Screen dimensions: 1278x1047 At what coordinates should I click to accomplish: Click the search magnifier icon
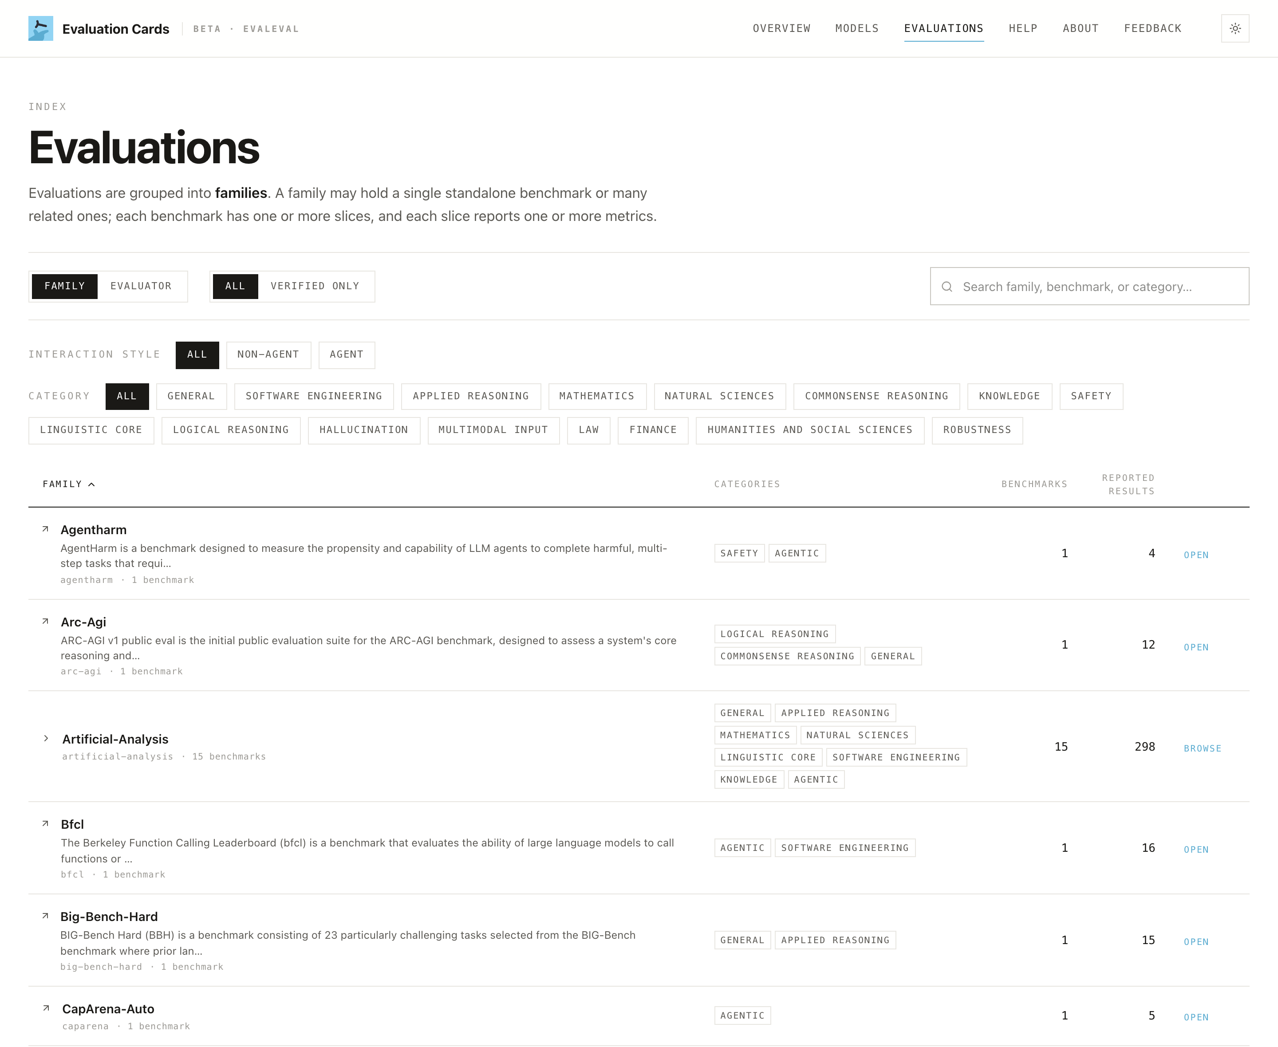(x=947, y=287)
